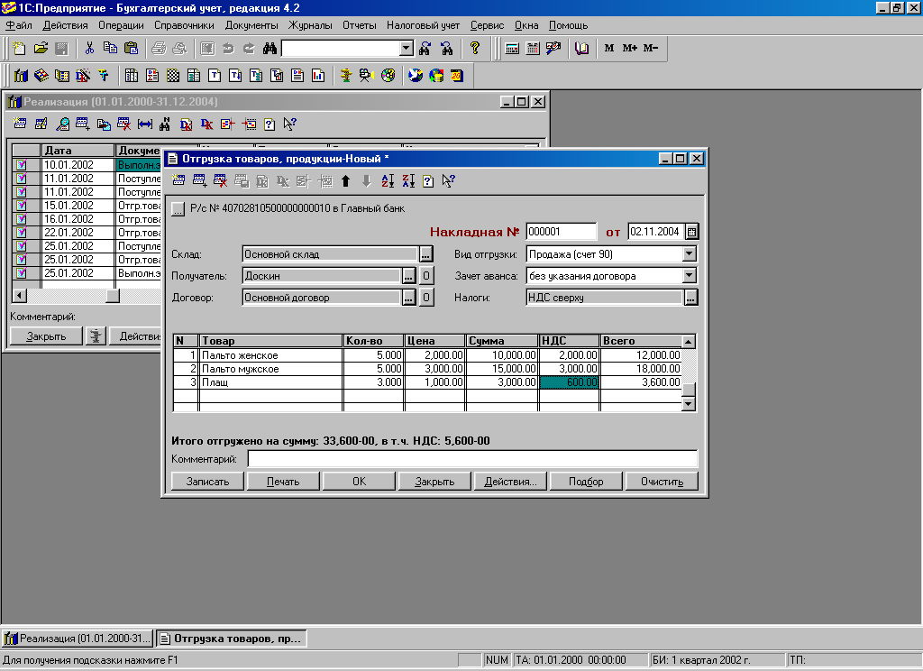This screenshot has width=923, height=671.
Task: Click the posted mark on 10.01.2002 journal row
Action: [x=22, y=165]
